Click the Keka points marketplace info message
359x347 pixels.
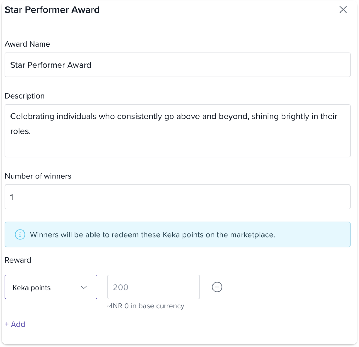153,235
